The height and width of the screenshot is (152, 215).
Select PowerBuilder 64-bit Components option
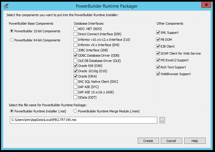[x=12, y=40]
